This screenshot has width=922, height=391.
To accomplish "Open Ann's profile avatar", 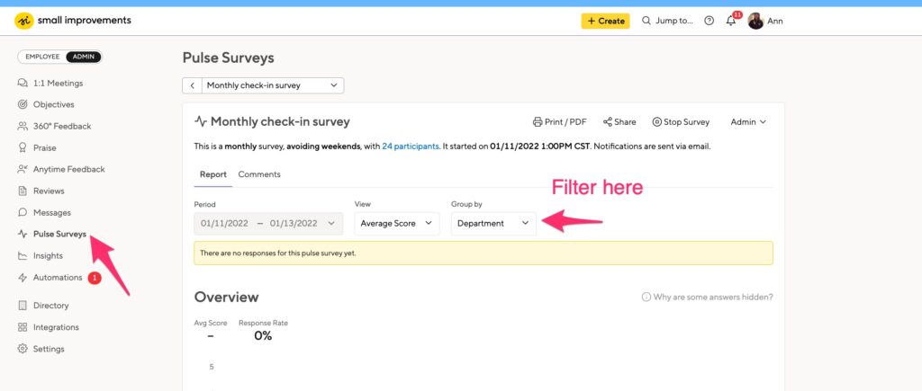I will 755,22.
